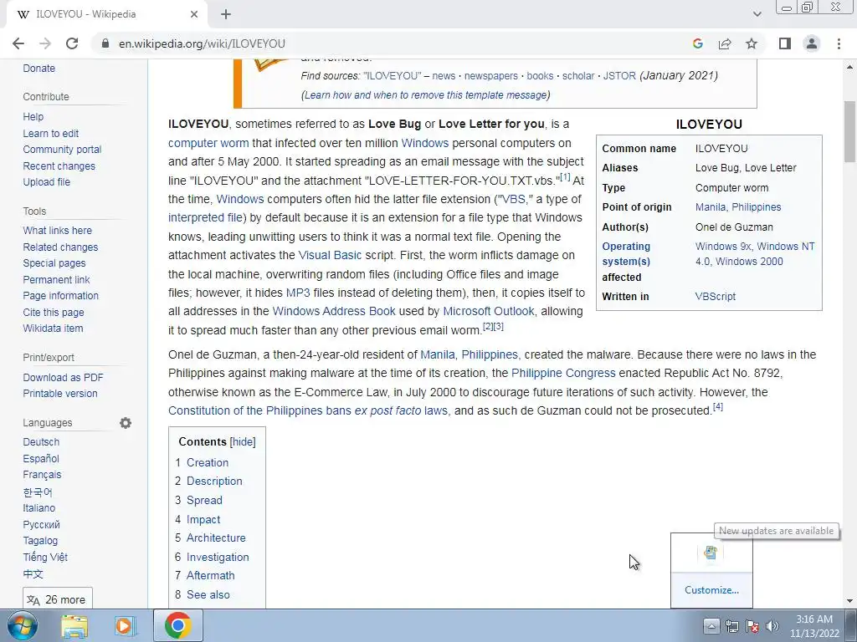
Task: Open the Microsoft Outlook link
Action: tap(489, 311)
